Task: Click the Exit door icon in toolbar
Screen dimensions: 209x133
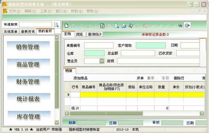Action: (x=187, y=26)
